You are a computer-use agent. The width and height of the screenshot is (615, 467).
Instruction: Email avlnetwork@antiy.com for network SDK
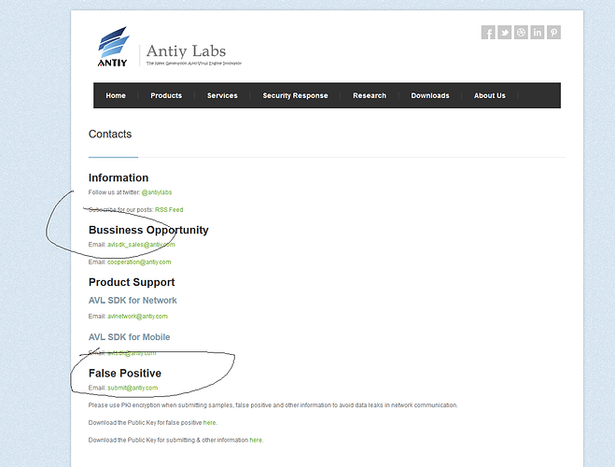pyautogui.click(x=137, y=317)
